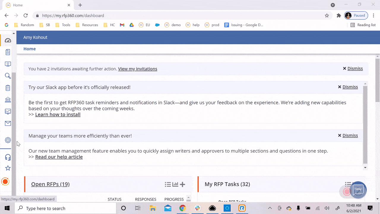380x214 pixels.
Task: Open Learn how to install link
Action: (x=58, y=114)
